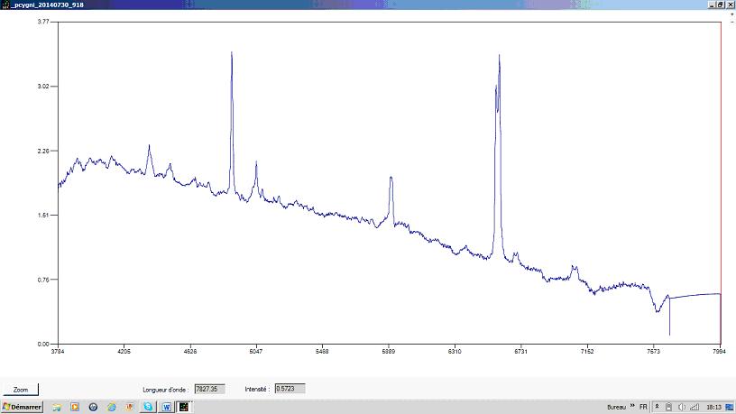Image resolution: width=736 pixels, height=414 pixels.
Task: Open the Démarrer start menu
Action: [22, 407]
